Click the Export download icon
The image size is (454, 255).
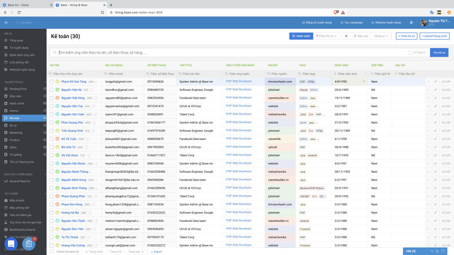click(152, 251)
